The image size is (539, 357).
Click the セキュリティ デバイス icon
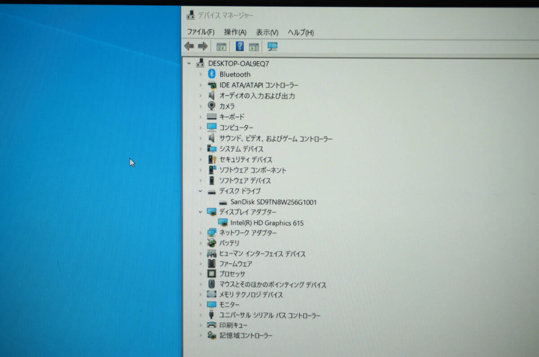(x=212, y=159)
